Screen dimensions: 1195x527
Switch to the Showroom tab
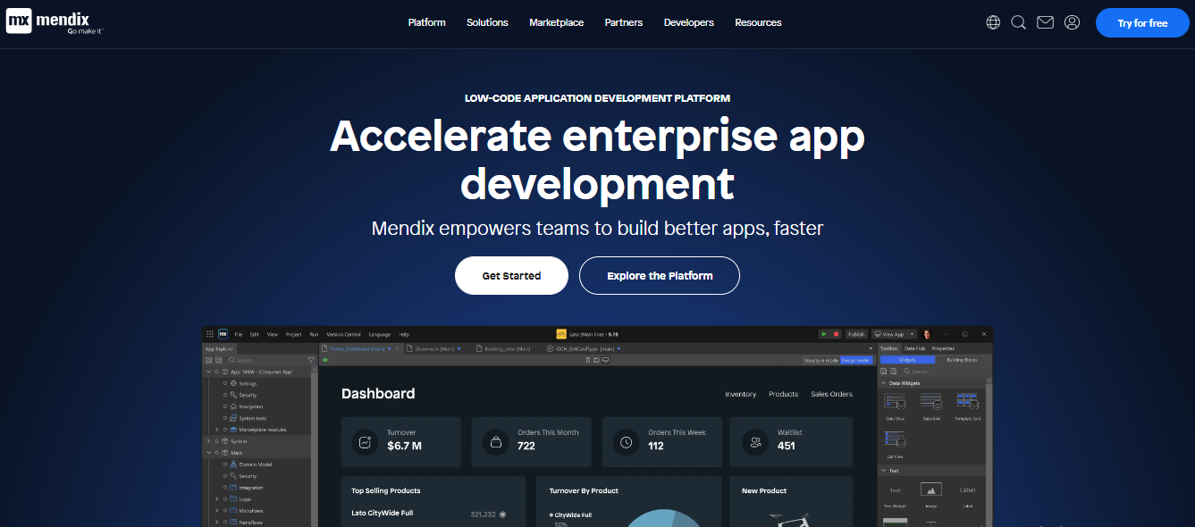(433, 348)
